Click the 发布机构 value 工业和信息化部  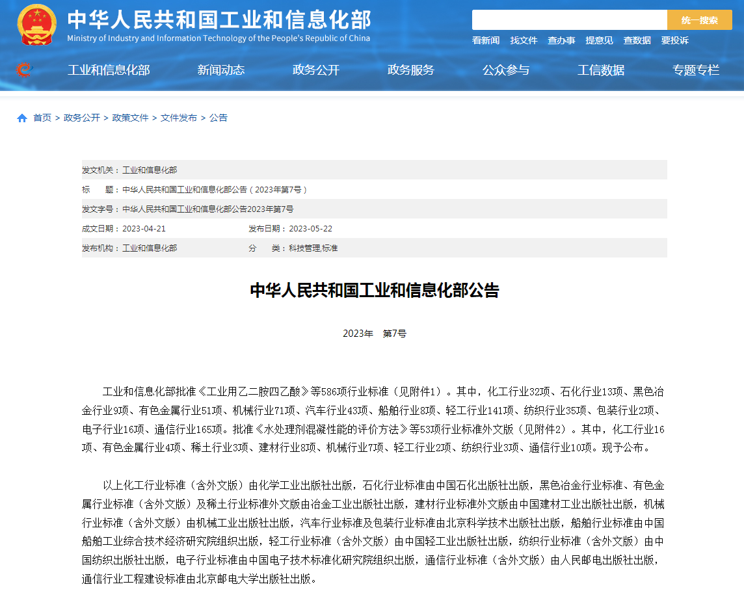click(150, 248)
